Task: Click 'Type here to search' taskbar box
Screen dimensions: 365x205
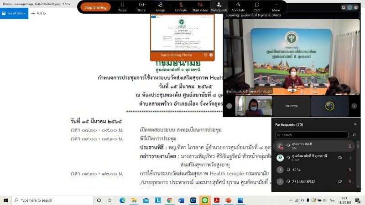Action: coord(52,200)
